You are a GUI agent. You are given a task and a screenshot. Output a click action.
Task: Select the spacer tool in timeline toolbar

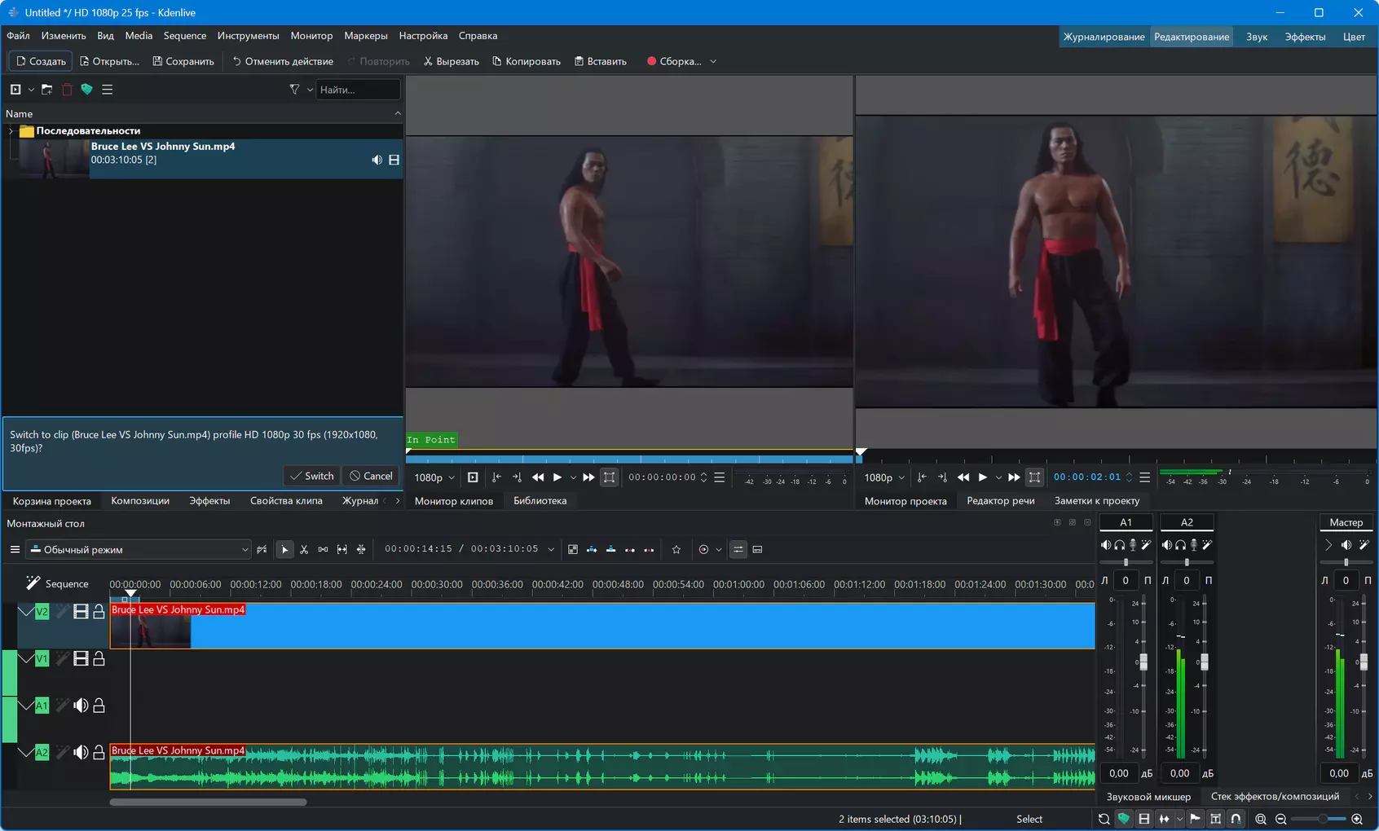(x=323, y=550)
